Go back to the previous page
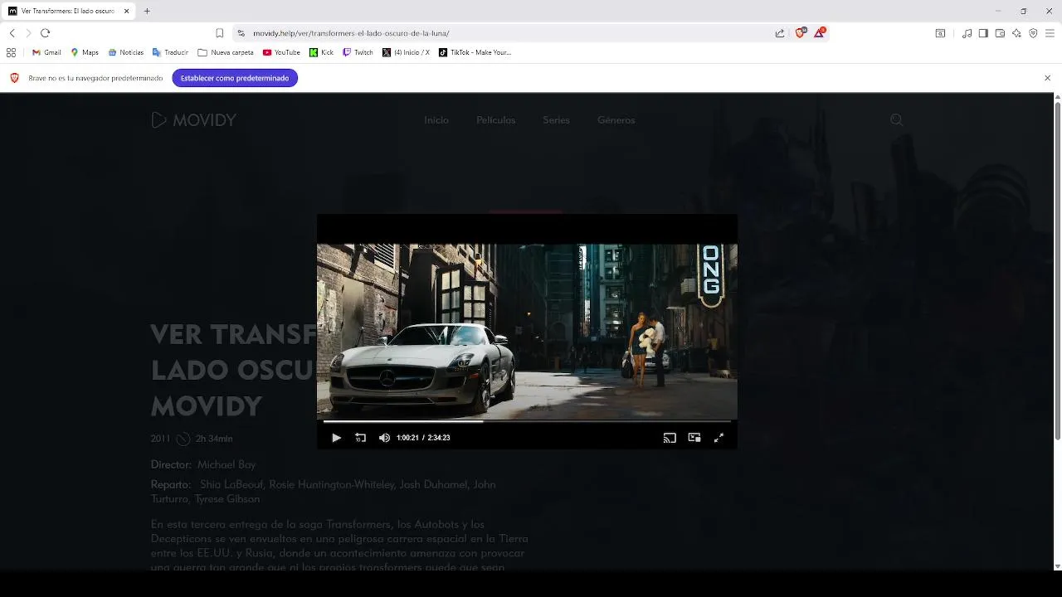Screen dimensions: 1062x597 point(12,33)
